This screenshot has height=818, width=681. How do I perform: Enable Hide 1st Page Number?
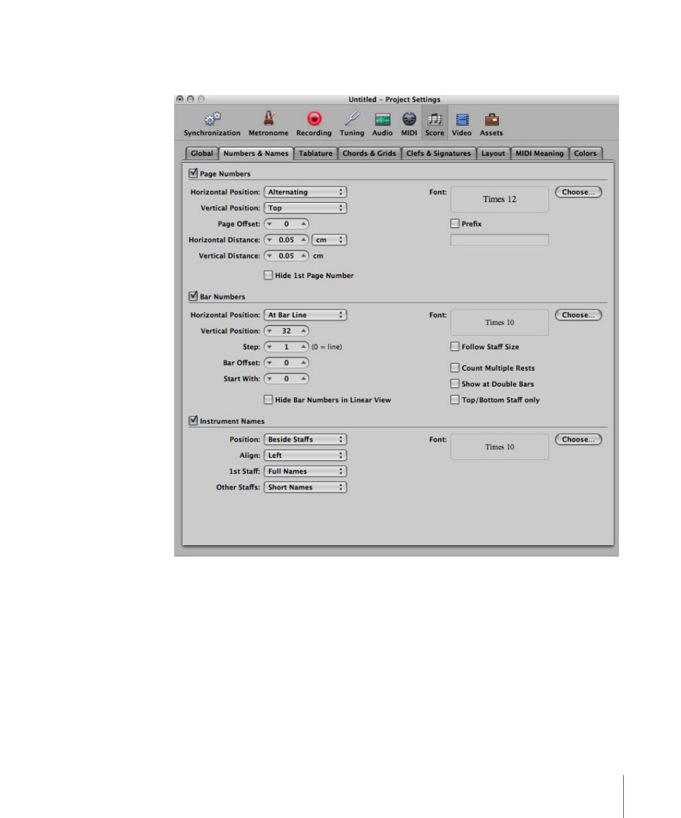click(x=268, y=275)
